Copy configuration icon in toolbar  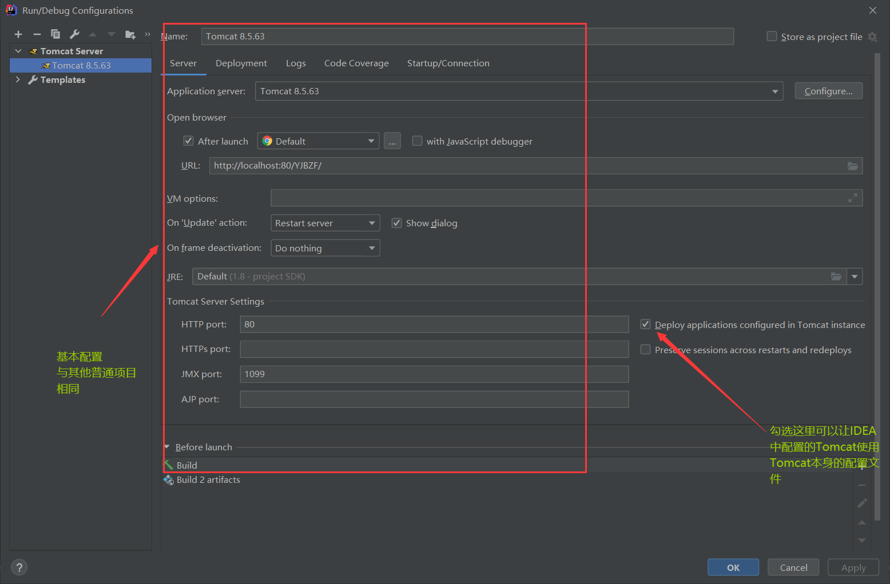pyautogui.click(x=55, y=34)
